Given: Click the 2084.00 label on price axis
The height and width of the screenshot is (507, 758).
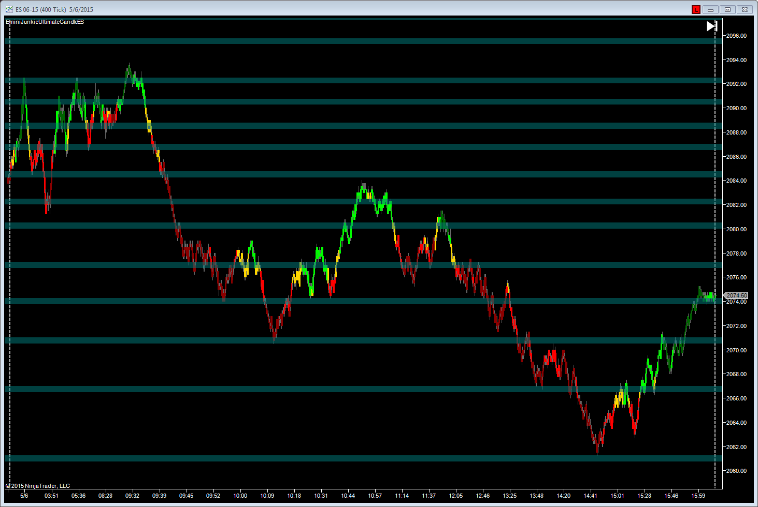Looking at the screenshot, I should (736, 181).
